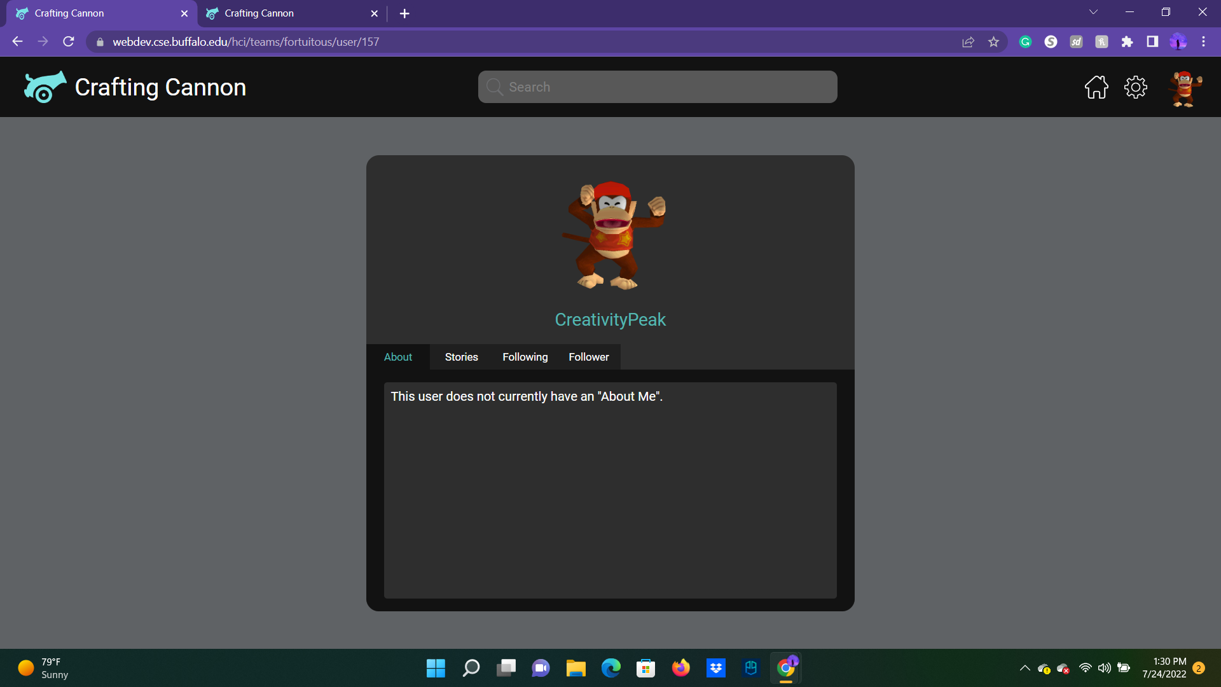
Task: Open File Explorer from taskbar
Action: (x=576, y=668)
